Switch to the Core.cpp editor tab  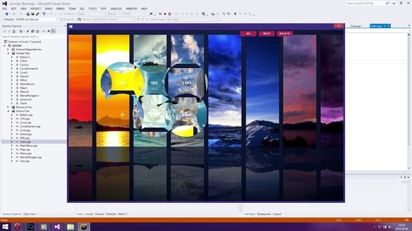[x=355, y=26]
